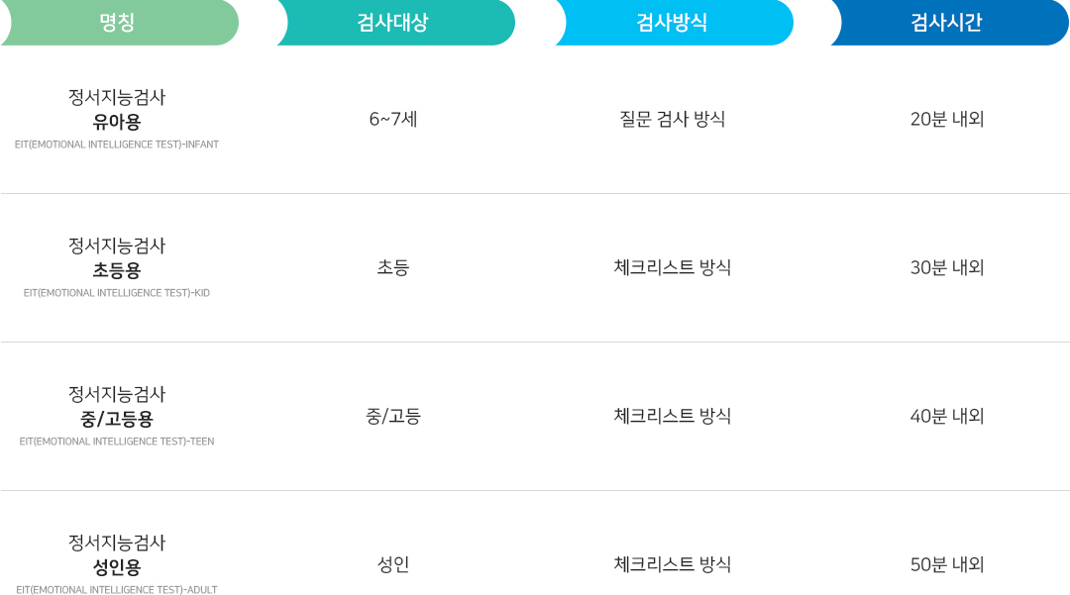Select the 유아용 test name
Viewport: 1070px width, 595px height.
(x=117, y=122)
